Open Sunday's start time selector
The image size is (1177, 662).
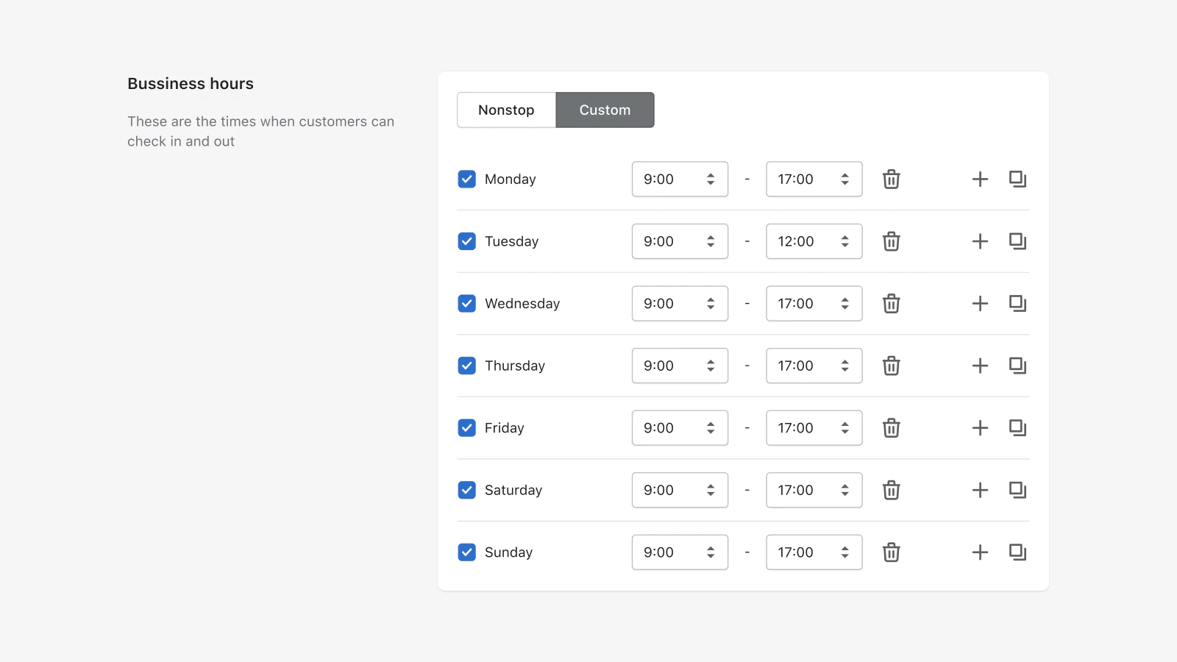[x=680, y=552]
